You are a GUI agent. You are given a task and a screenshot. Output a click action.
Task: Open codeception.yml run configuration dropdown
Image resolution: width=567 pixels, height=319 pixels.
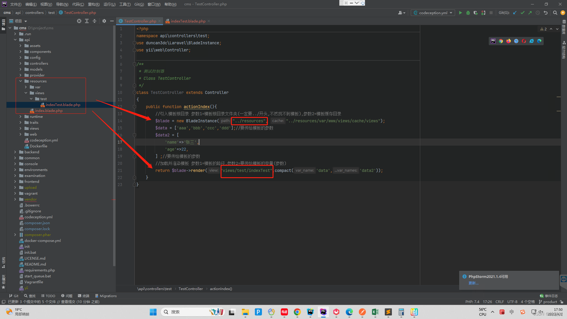pyautogui.click(x=433, y=13)
